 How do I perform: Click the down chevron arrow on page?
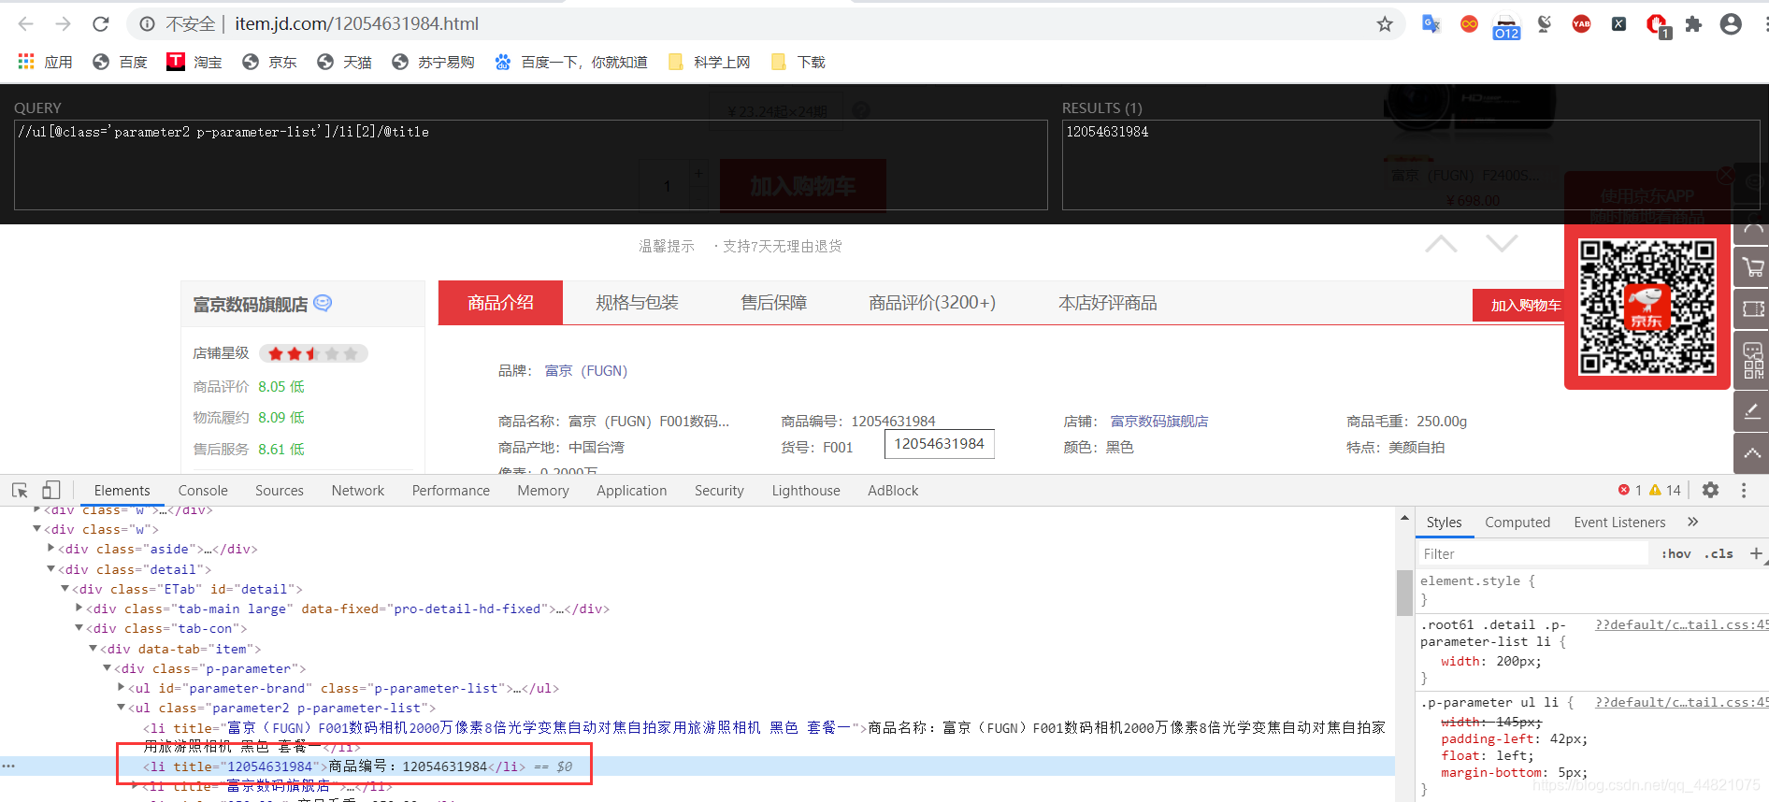point(1502,244)
